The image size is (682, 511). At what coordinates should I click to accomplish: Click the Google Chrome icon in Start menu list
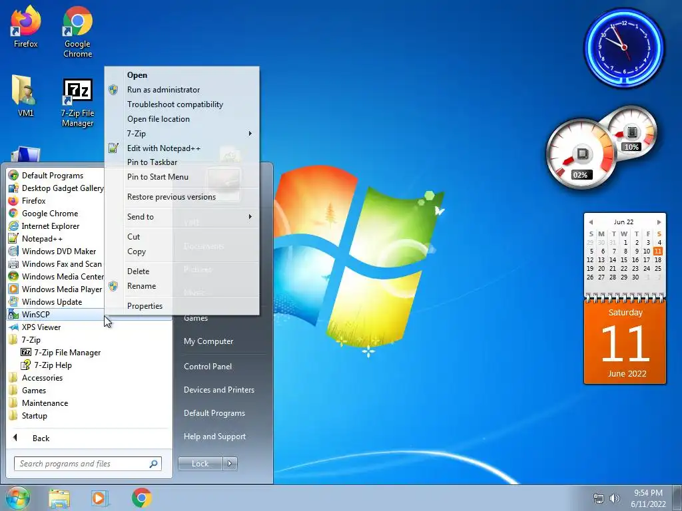coord(13,214)
